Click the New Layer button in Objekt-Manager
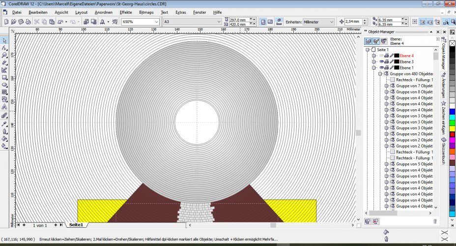 click(x=368, y=221)
